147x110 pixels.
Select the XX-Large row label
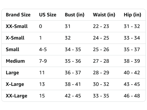tap(16, 96)
